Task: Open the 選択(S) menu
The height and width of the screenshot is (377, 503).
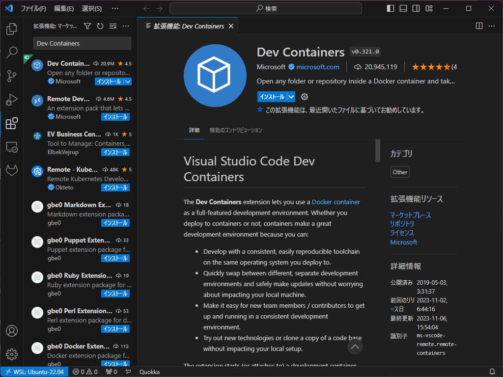Action: tap(92, 8)
